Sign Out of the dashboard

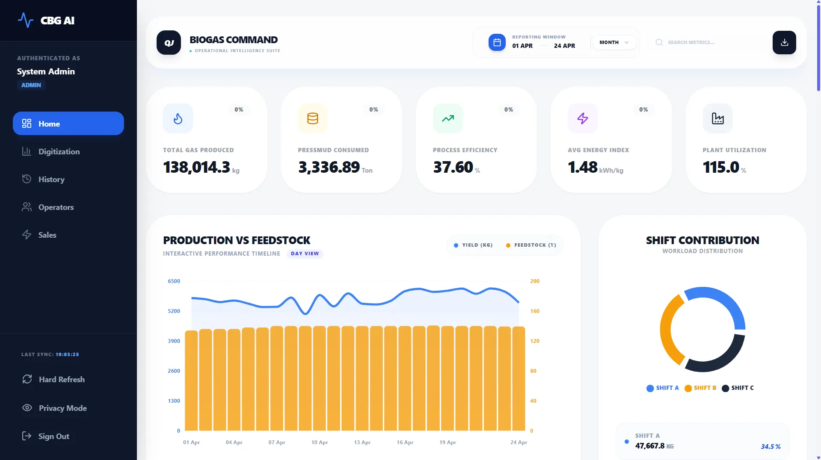[53, 436]
